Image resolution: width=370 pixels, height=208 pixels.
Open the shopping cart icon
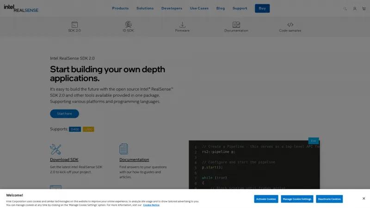click(x=364, y=8)
